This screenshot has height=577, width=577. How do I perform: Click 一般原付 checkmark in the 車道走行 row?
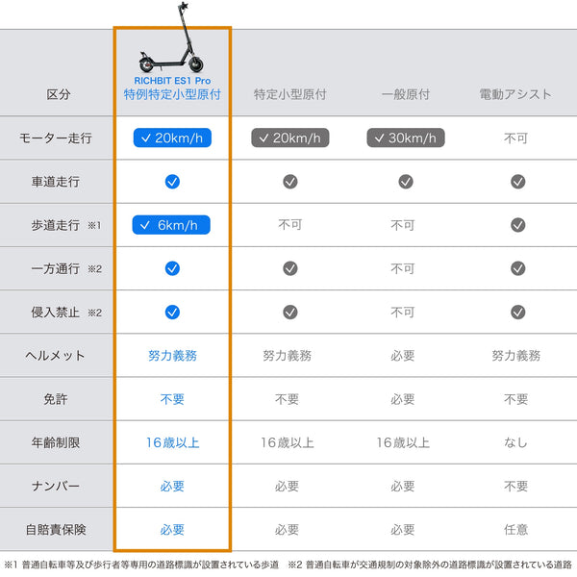click(x=406, y=181)
